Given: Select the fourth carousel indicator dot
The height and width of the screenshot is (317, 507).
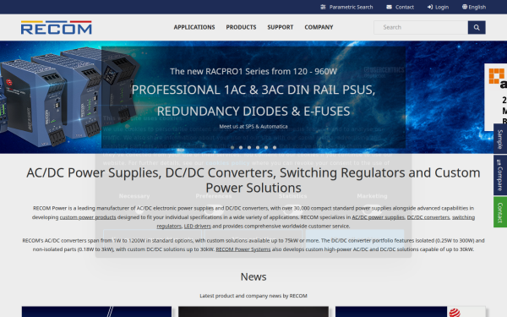Looking at the screenshot, I should (x=258, y=147).
